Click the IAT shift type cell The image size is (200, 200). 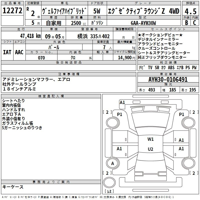(x=7, y=52)
